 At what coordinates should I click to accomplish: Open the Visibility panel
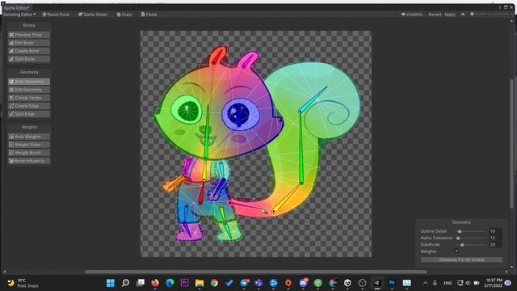tap(411, 15)
